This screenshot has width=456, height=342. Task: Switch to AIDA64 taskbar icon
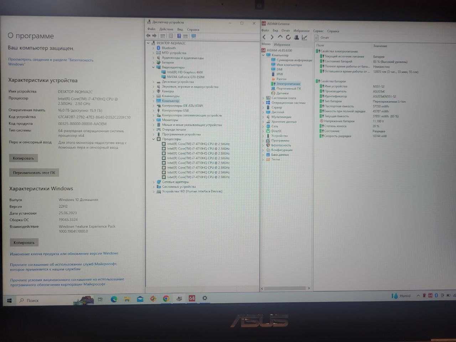coord(192,298)
